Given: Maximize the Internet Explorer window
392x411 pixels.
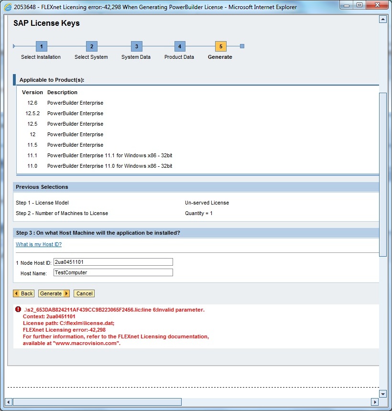Looking at the screenshot, I should [x=359, y=5].
